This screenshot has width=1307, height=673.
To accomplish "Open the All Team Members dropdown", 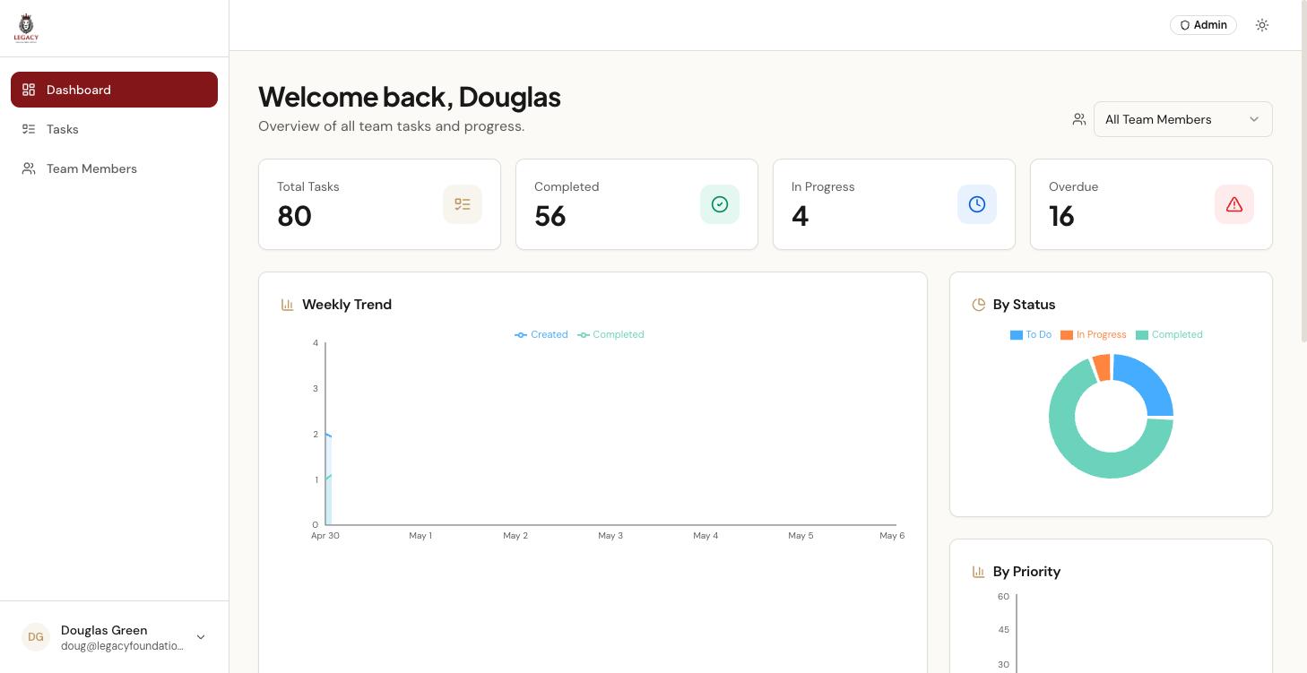I will 1182,119.
